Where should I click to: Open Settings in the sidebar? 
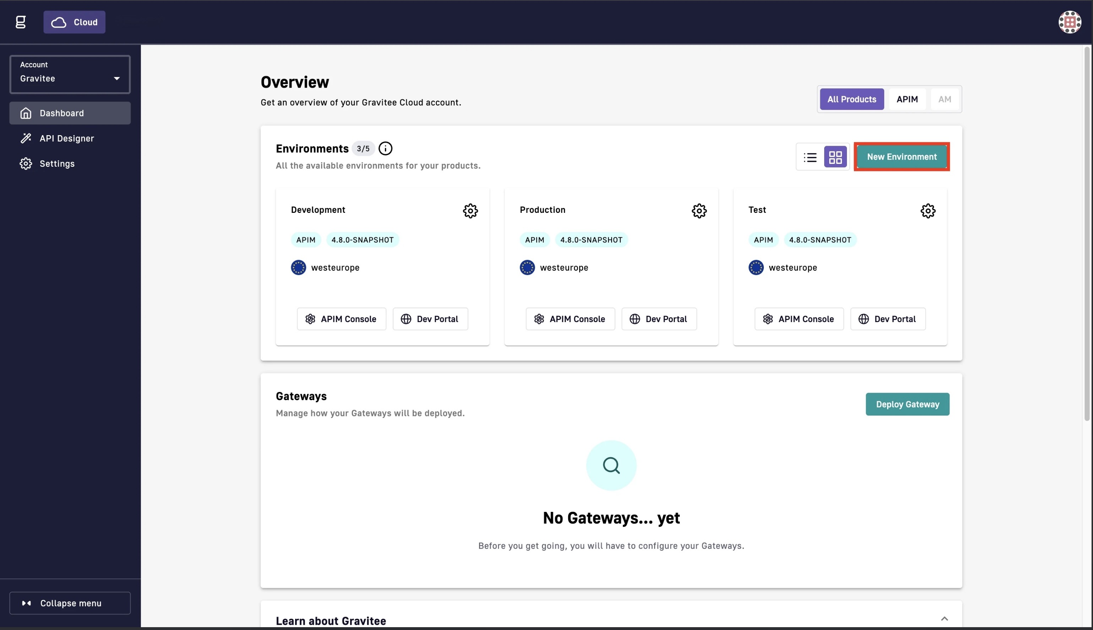pos(57,164)
